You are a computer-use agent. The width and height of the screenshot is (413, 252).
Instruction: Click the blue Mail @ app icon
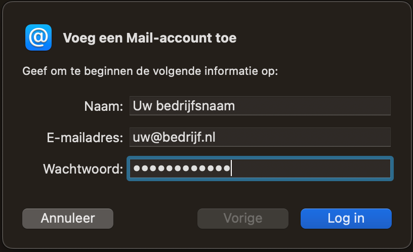[38, 37]
